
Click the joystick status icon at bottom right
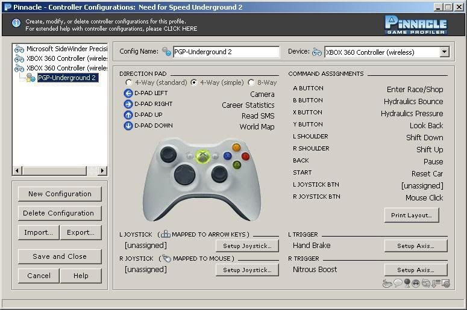(407, 283)
